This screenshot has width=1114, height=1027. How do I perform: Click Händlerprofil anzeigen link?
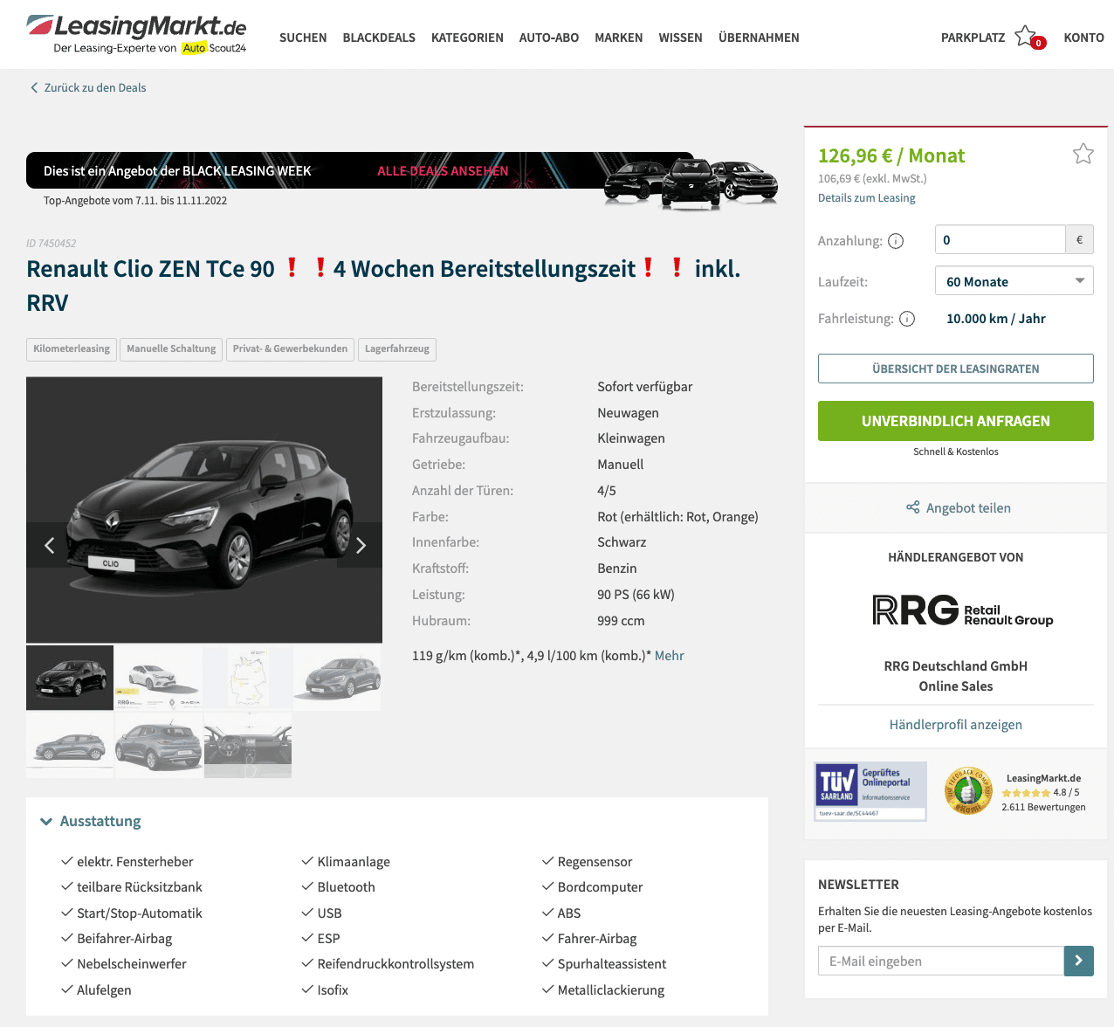956,725
